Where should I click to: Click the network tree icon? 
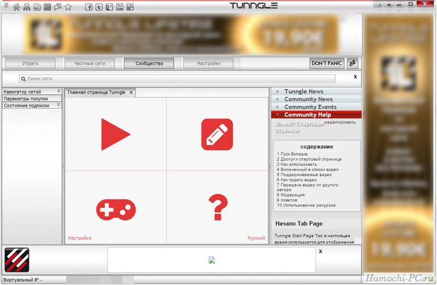[x=27, y=7]
